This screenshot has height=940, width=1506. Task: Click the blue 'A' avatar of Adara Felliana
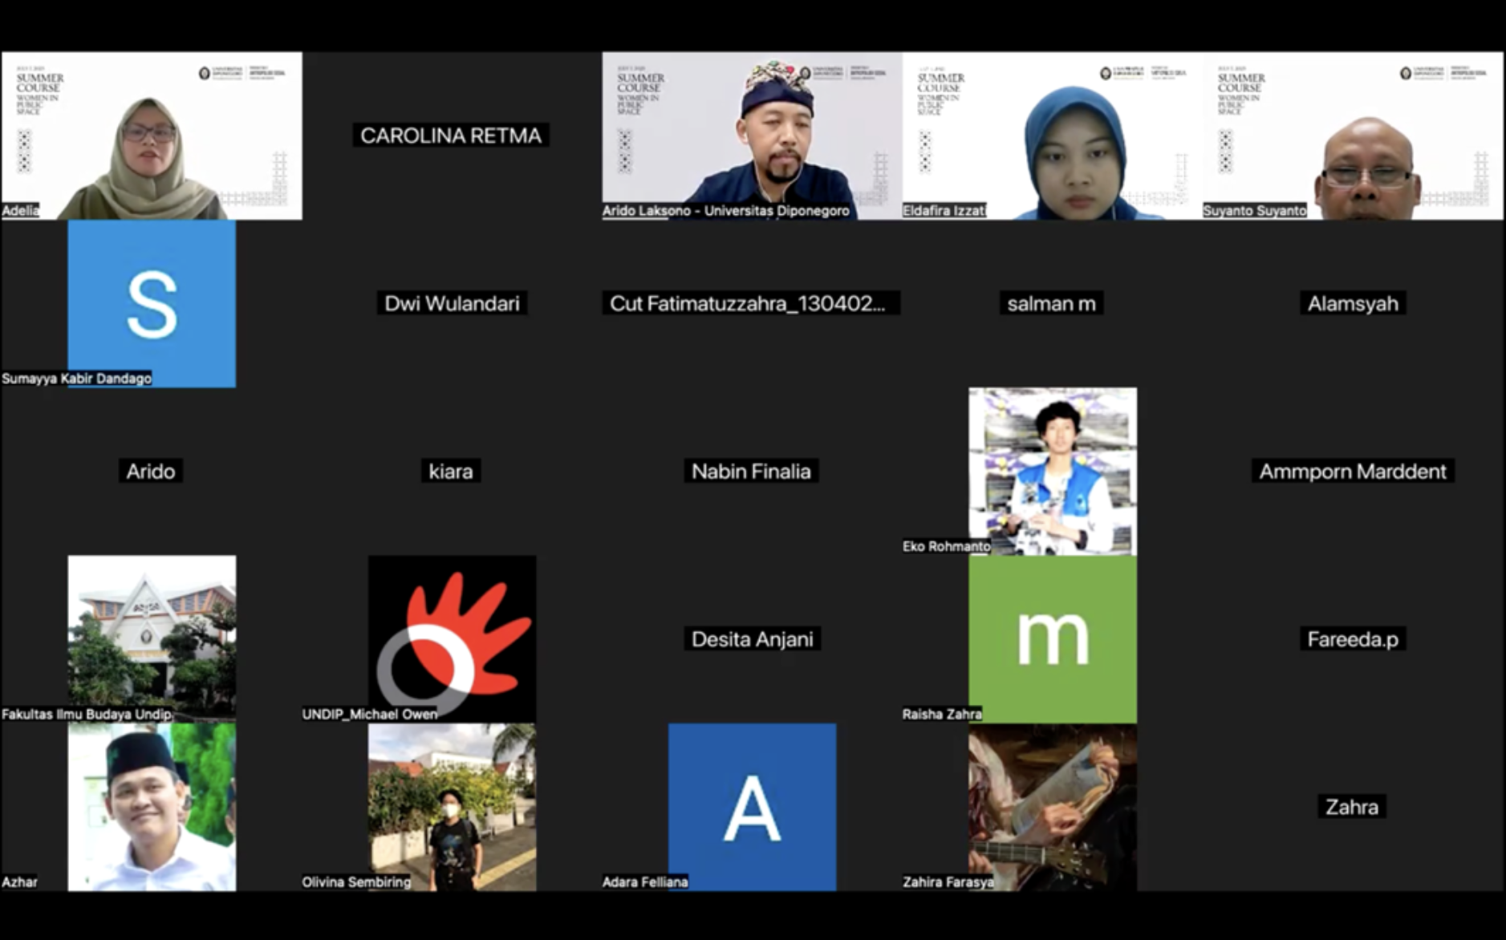(752, 807)
